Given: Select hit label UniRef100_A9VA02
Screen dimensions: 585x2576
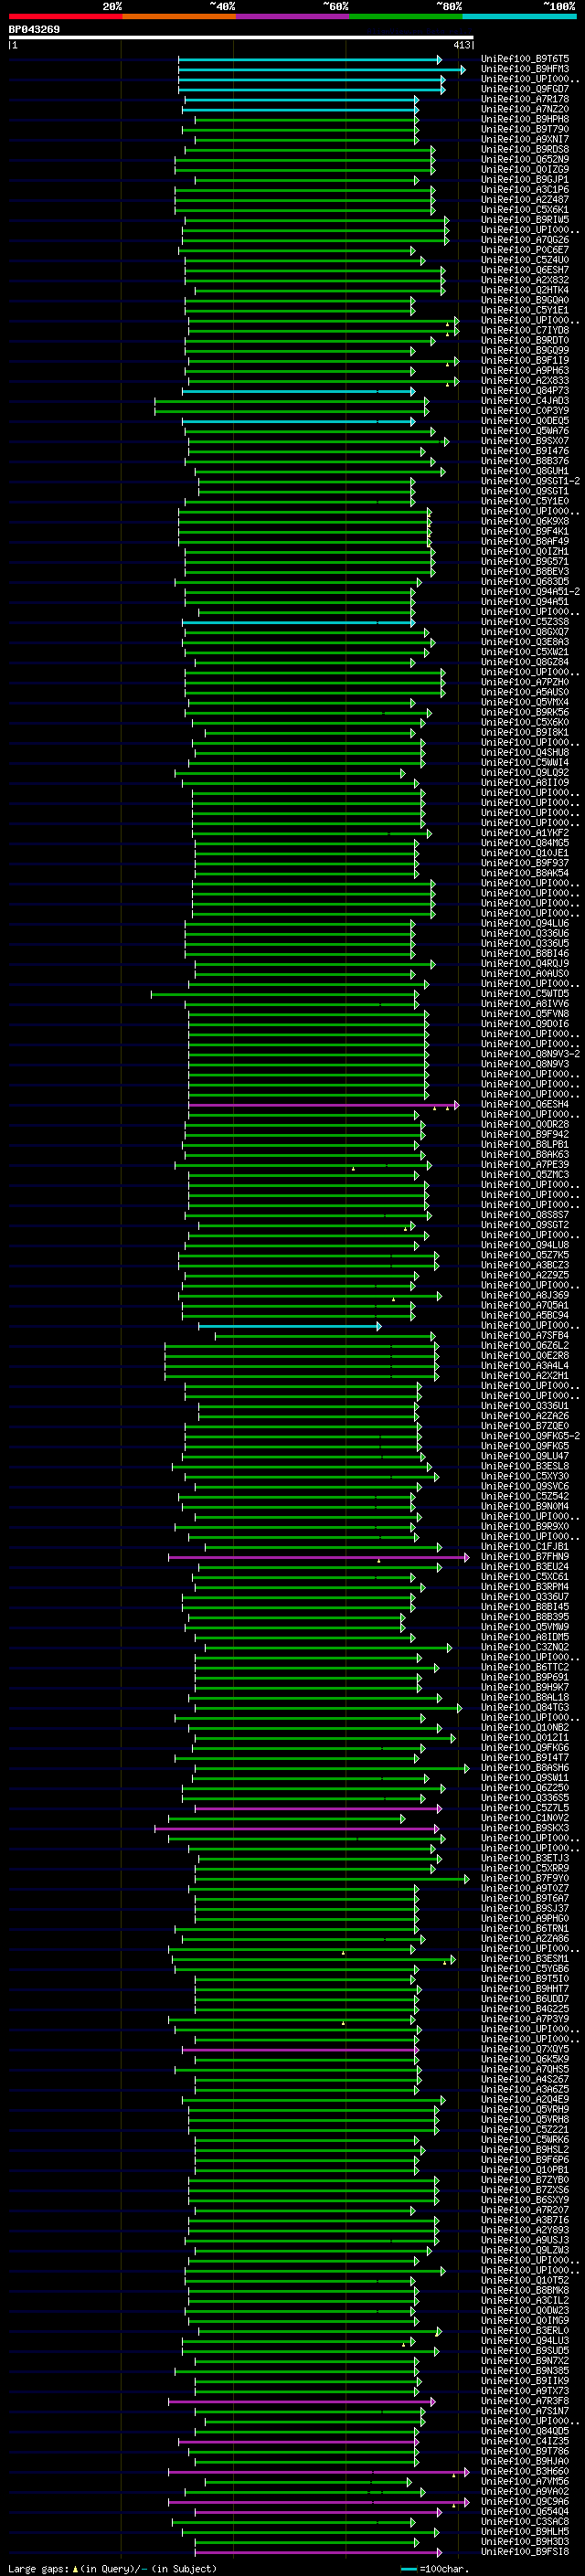Looking at the screenshot, I should pyautogui.click(x=525, y=2491).
